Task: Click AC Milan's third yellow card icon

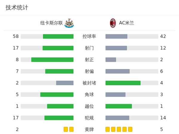Action: 119,129
